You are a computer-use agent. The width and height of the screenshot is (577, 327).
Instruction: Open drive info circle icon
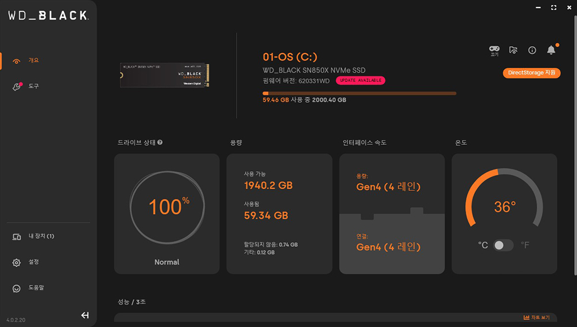coord(532,50)
